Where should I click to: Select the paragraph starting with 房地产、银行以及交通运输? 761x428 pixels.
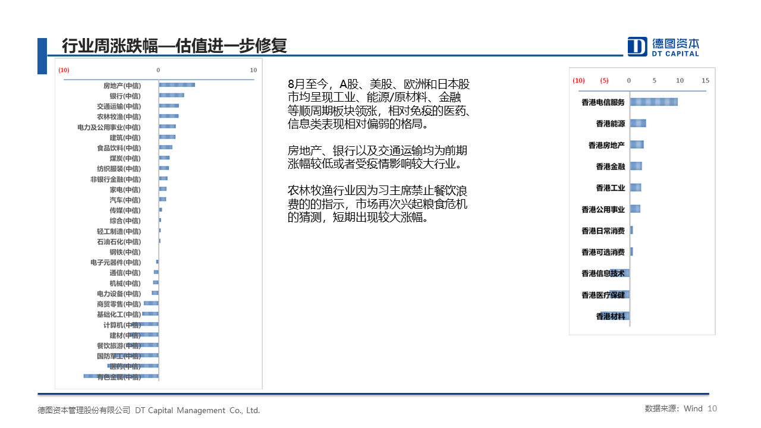tap(377, 157)
